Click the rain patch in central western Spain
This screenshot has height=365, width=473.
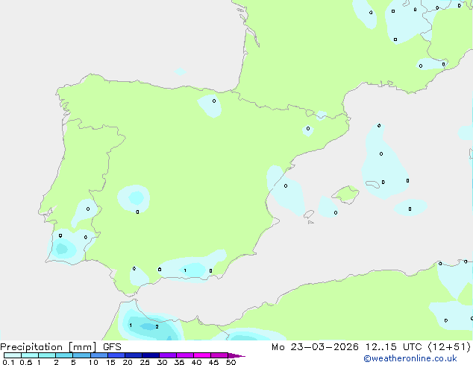pyautogui.click(x=135, y=197)
